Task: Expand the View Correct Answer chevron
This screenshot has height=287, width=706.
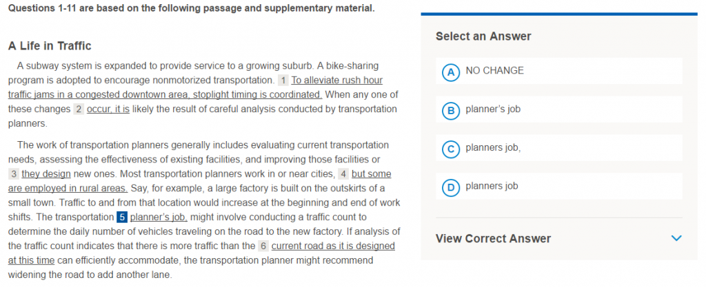Action: pyautogui.click(x=676, y=238)
